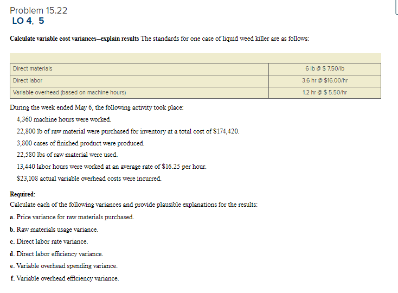
Task: Click 'Calculate variable cost variances—explain results' bold text
Action: pyautogui.click(x=74, y=39)
